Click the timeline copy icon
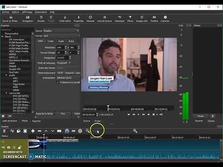223x167 pixels. coord(19,131)
